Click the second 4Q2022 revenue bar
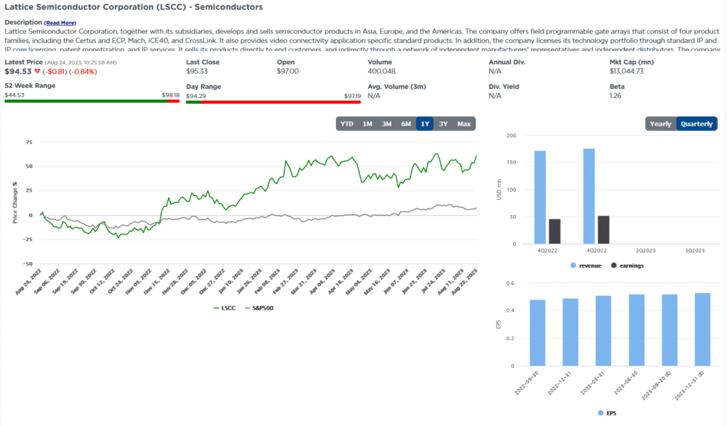The width and height of the screenshot is (727, 426). coord(589,196)
